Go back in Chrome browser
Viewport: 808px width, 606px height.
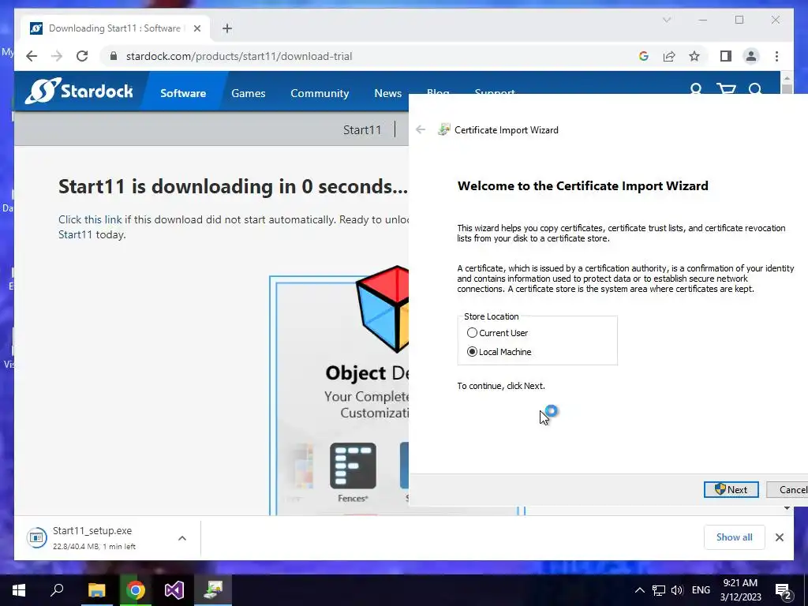(x=32, y=56)
